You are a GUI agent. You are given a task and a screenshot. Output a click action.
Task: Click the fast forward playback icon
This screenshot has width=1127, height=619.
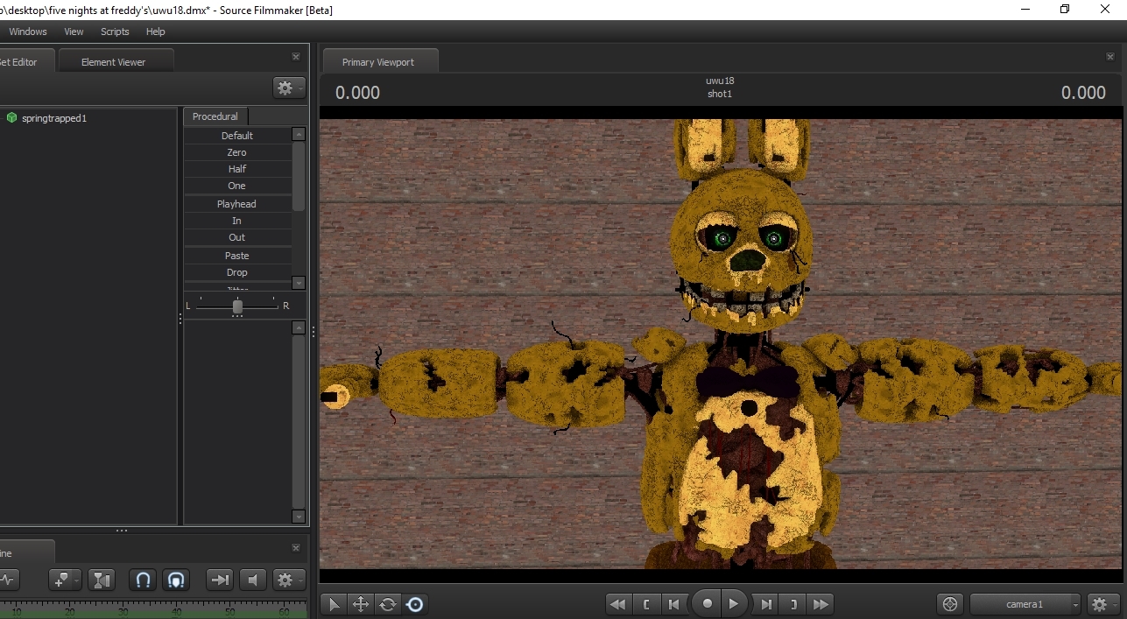821,604
